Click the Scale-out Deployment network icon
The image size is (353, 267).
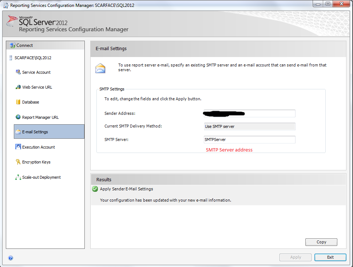18,177
